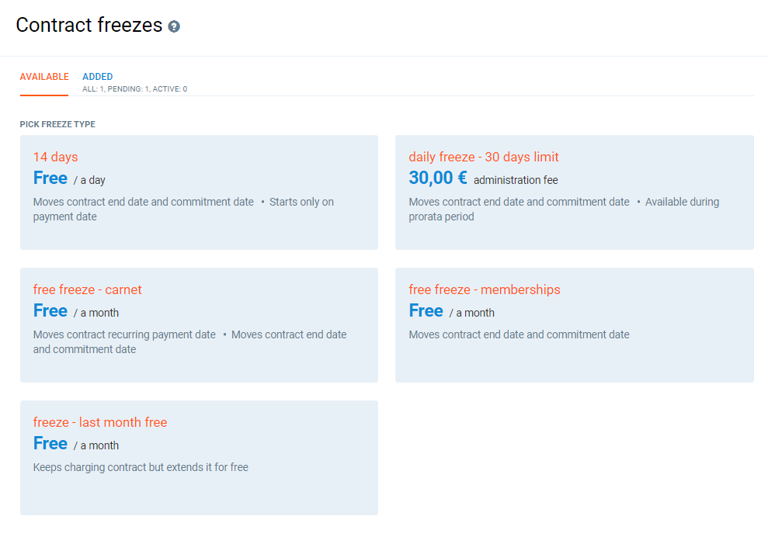This screenshot has height=537, width=768.
Task: Click the 'Starts only on payment date' description
Action: (301, 202)
